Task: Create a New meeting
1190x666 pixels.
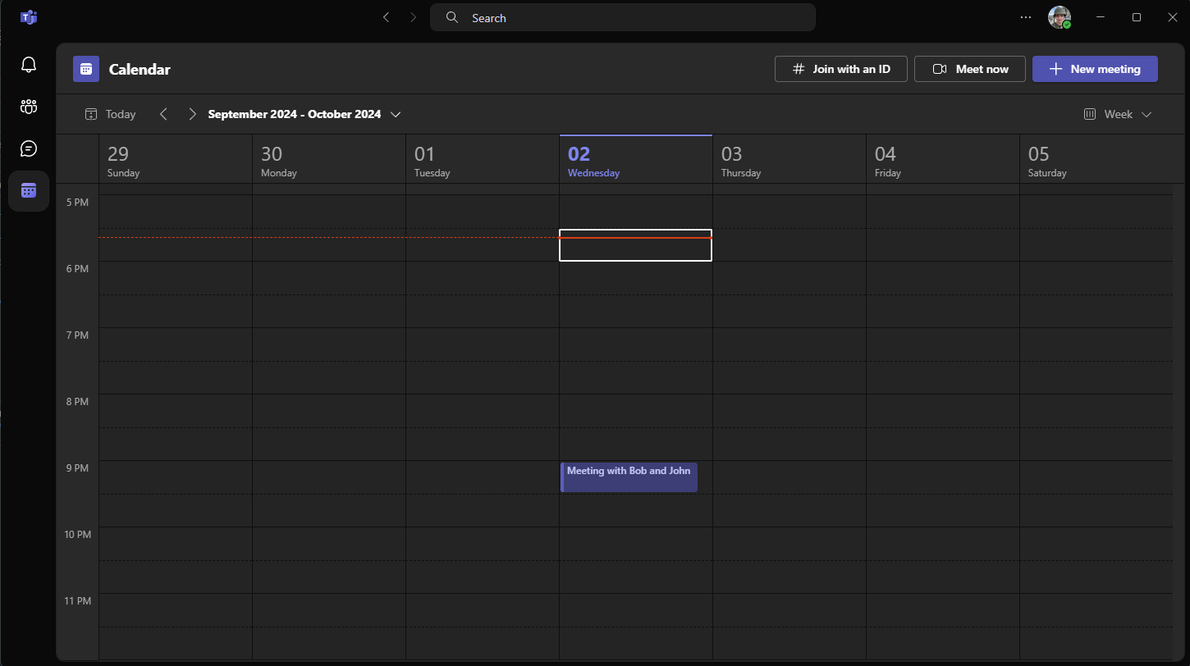Action: 1095,70
